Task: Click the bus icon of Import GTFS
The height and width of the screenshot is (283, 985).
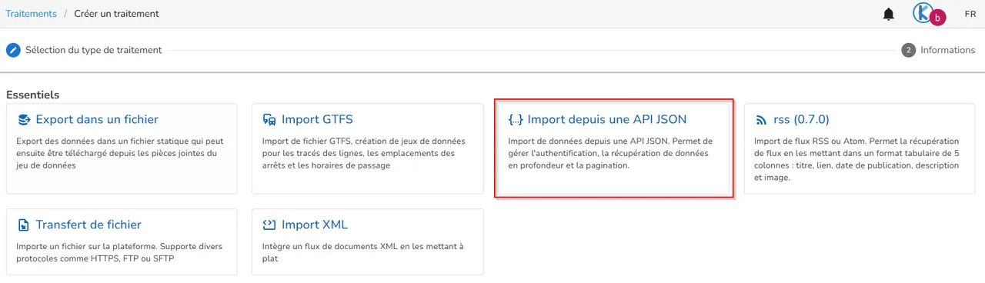Action: click(x=269, y=120)
